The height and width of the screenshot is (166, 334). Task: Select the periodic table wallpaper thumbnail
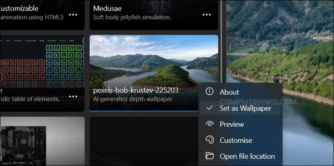click(x=42, y=73)
